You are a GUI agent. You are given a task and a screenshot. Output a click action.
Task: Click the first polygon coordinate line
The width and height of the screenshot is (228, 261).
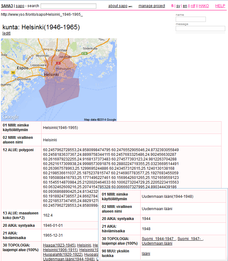coord(111,150)
